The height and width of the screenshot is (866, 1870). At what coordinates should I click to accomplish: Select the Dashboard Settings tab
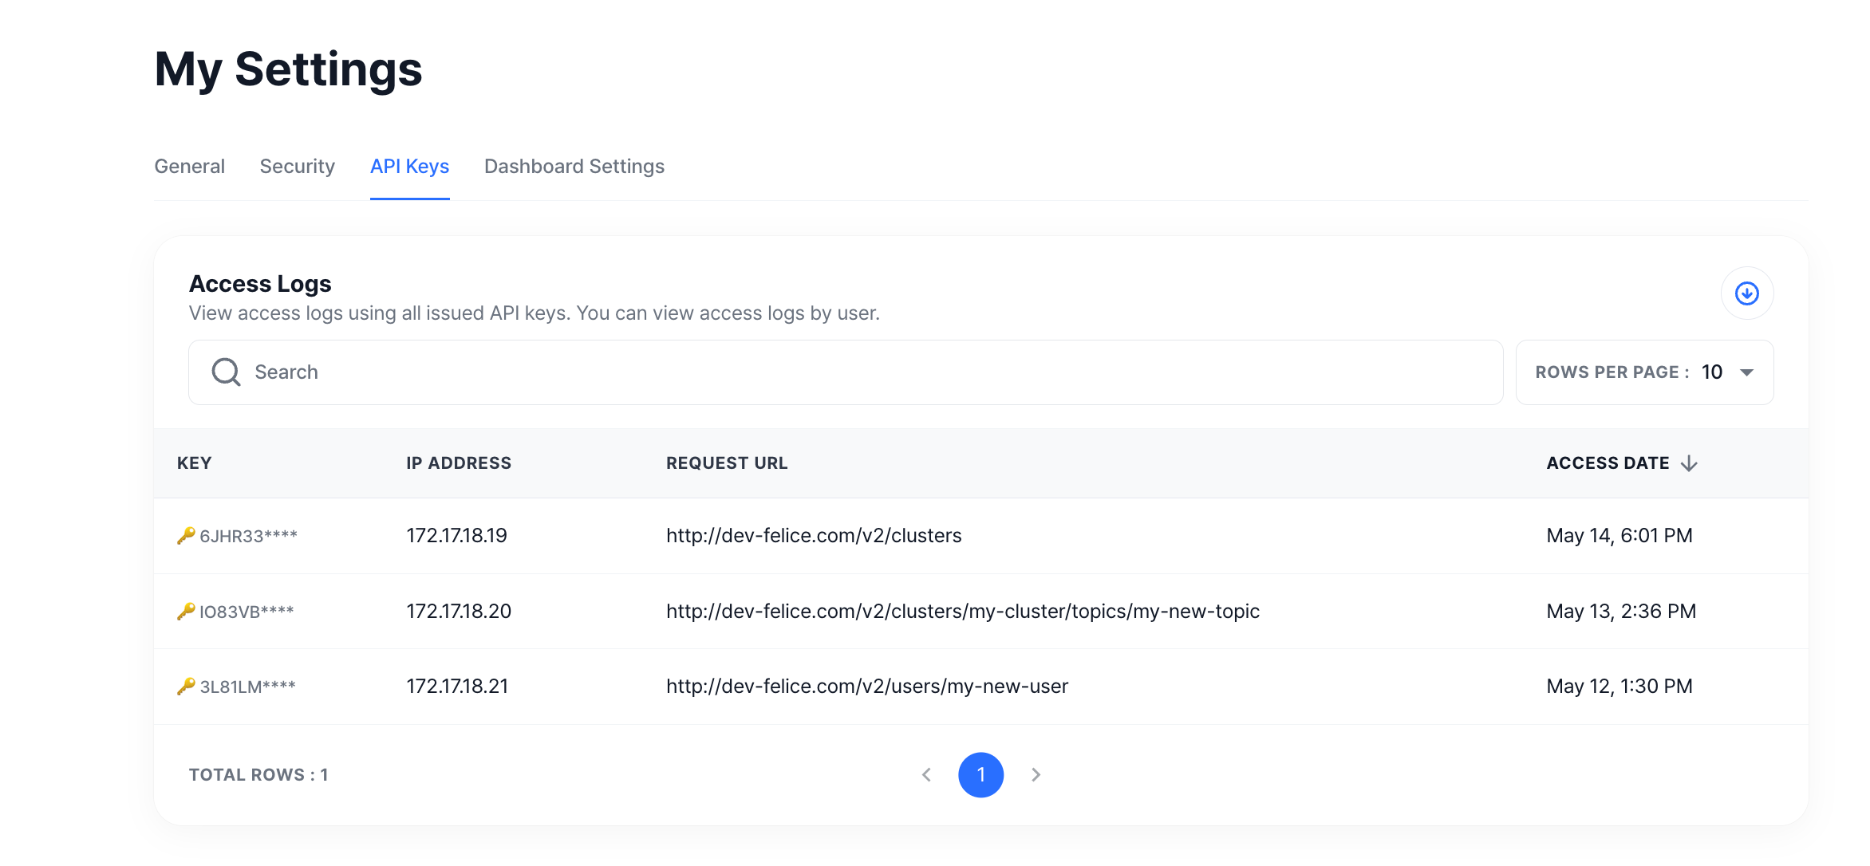coord(574,166)
